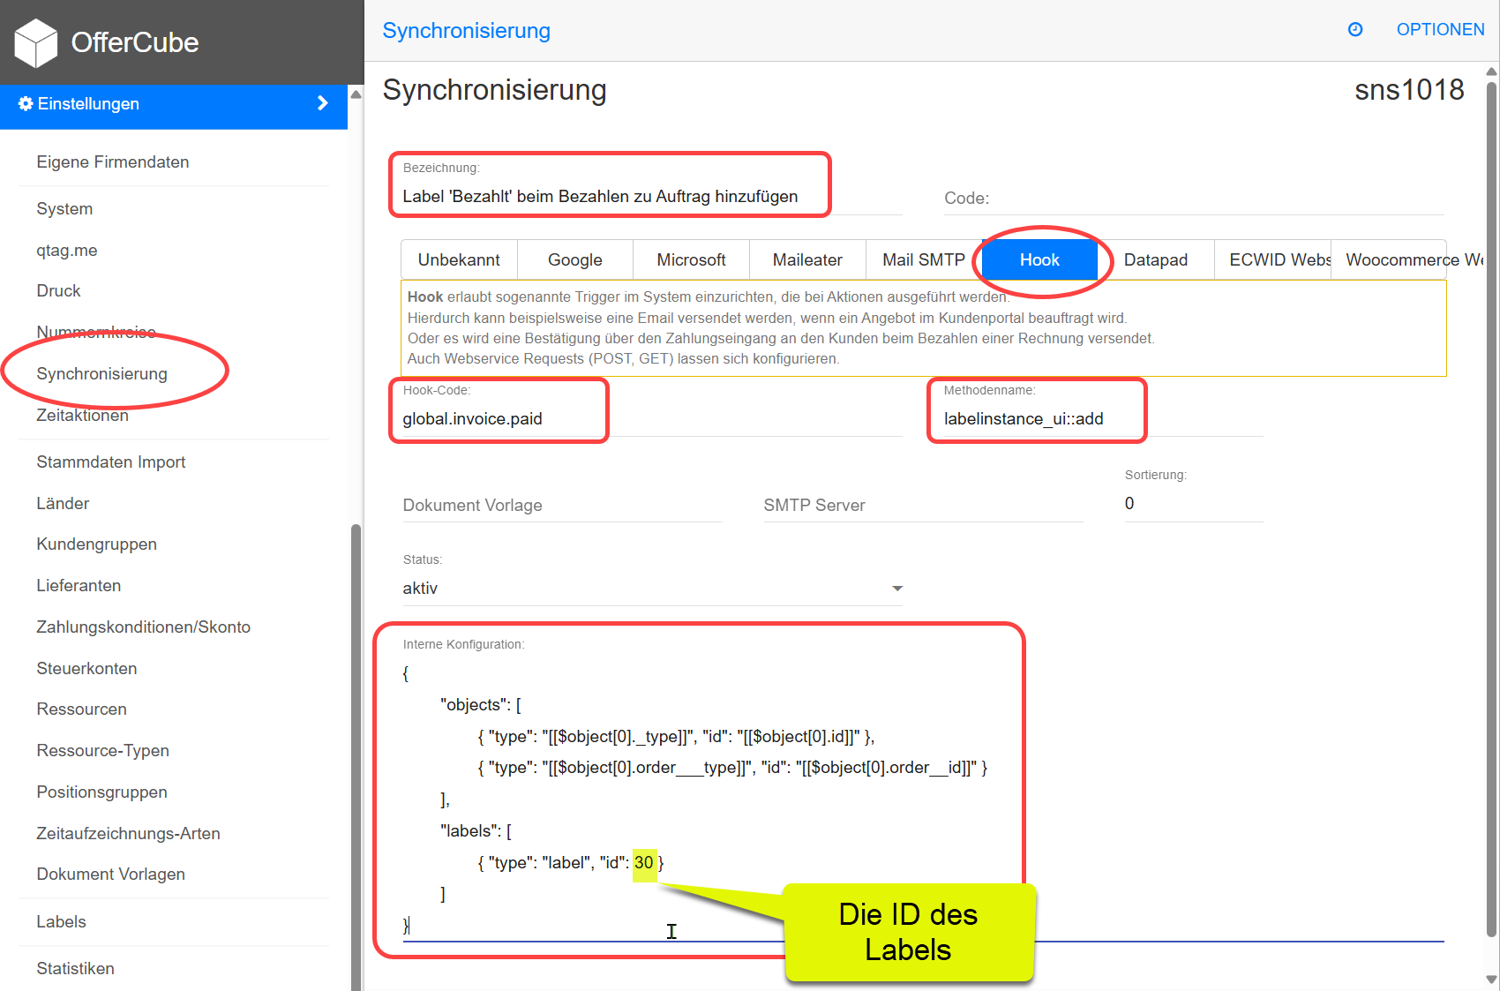Open the Datapad tab
1500x991 pixels.
coord(1156,259)
